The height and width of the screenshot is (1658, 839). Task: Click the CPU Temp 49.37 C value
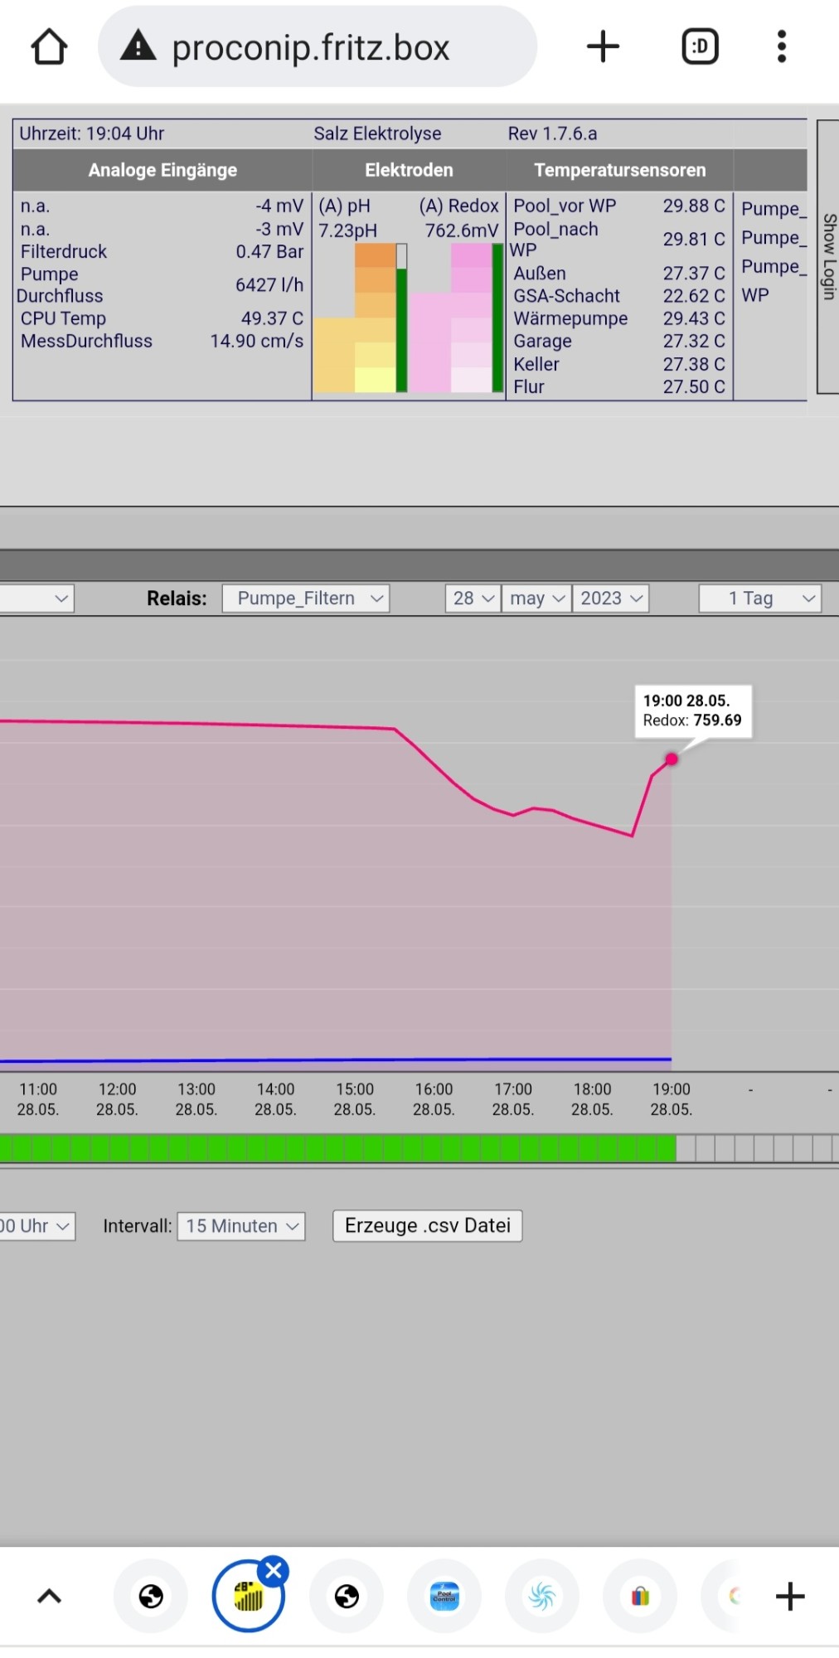click(x=272, y=318)
